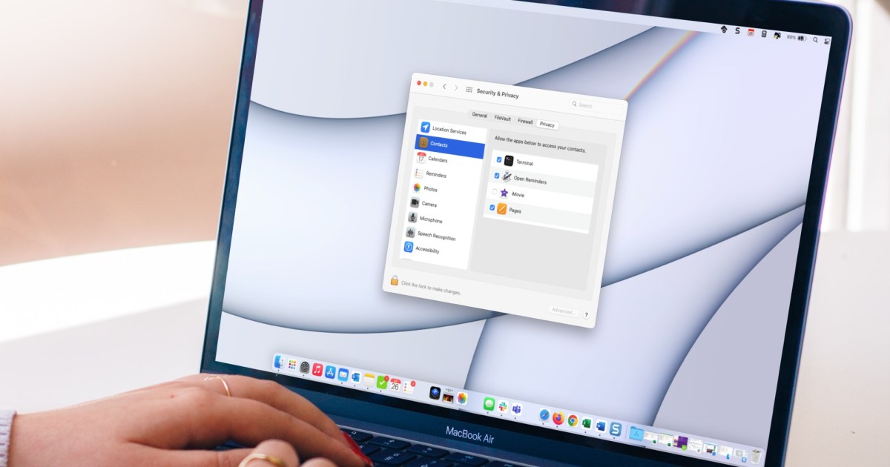This screenshot has width=890, height=467.
Task: Switch to the General tab
Action: (x=480, y=116)
